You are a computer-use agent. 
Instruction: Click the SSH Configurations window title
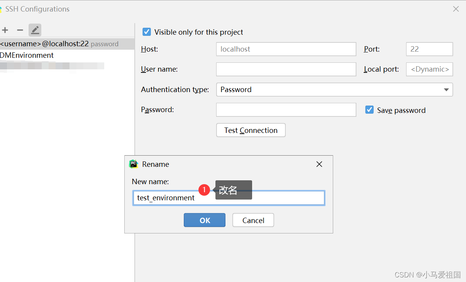tap(37, 9)
